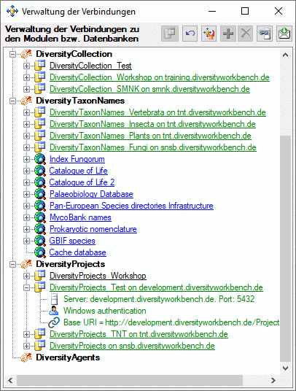Open the Palaeobiology Database link
The height and width of the screenshot is (391, 296).
[91, 194]
